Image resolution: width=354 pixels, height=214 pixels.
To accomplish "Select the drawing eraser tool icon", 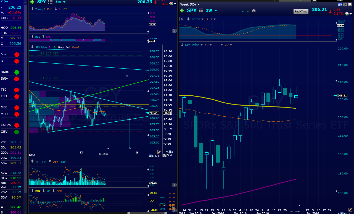I will point(159,152).
